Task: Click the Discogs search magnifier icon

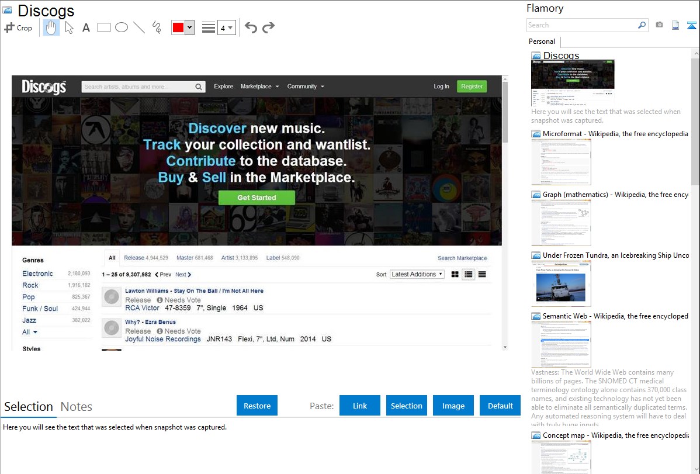Action: coord(199,87)
